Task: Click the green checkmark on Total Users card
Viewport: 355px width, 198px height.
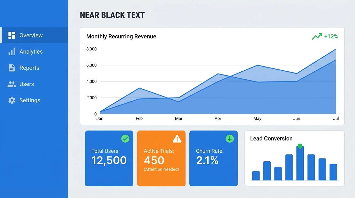Action: coord(125,138)
